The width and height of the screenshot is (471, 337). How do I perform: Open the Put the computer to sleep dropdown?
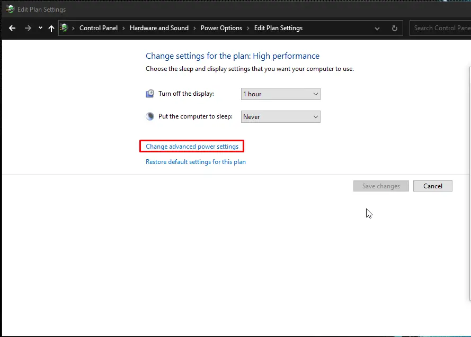pos(281,116)
